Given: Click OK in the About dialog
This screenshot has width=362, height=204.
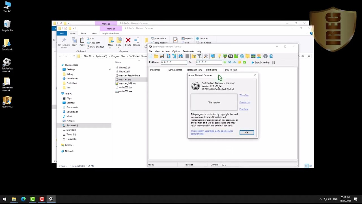Looking at the screenshot, I should pyautogui.click(x=247, y=133).
